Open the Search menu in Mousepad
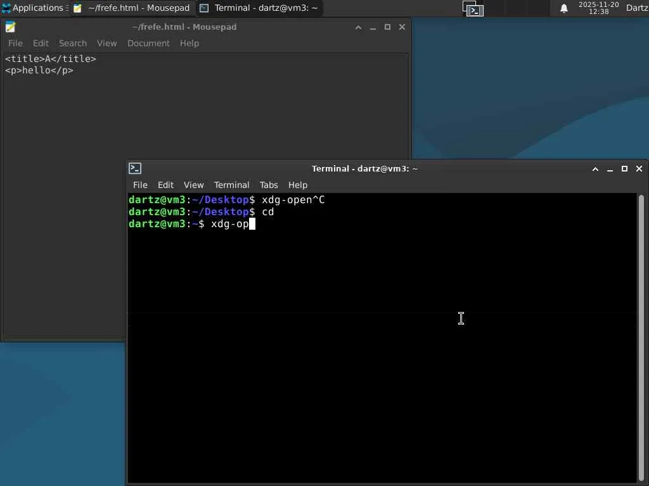The image size is (649, 486). pyautogui.click(x=73, y=43)
